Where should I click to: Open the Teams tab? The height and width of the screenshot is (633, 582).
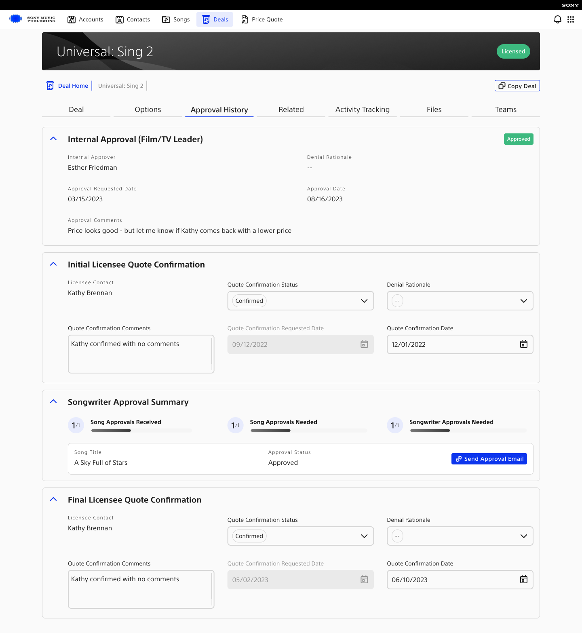(506, 110)
